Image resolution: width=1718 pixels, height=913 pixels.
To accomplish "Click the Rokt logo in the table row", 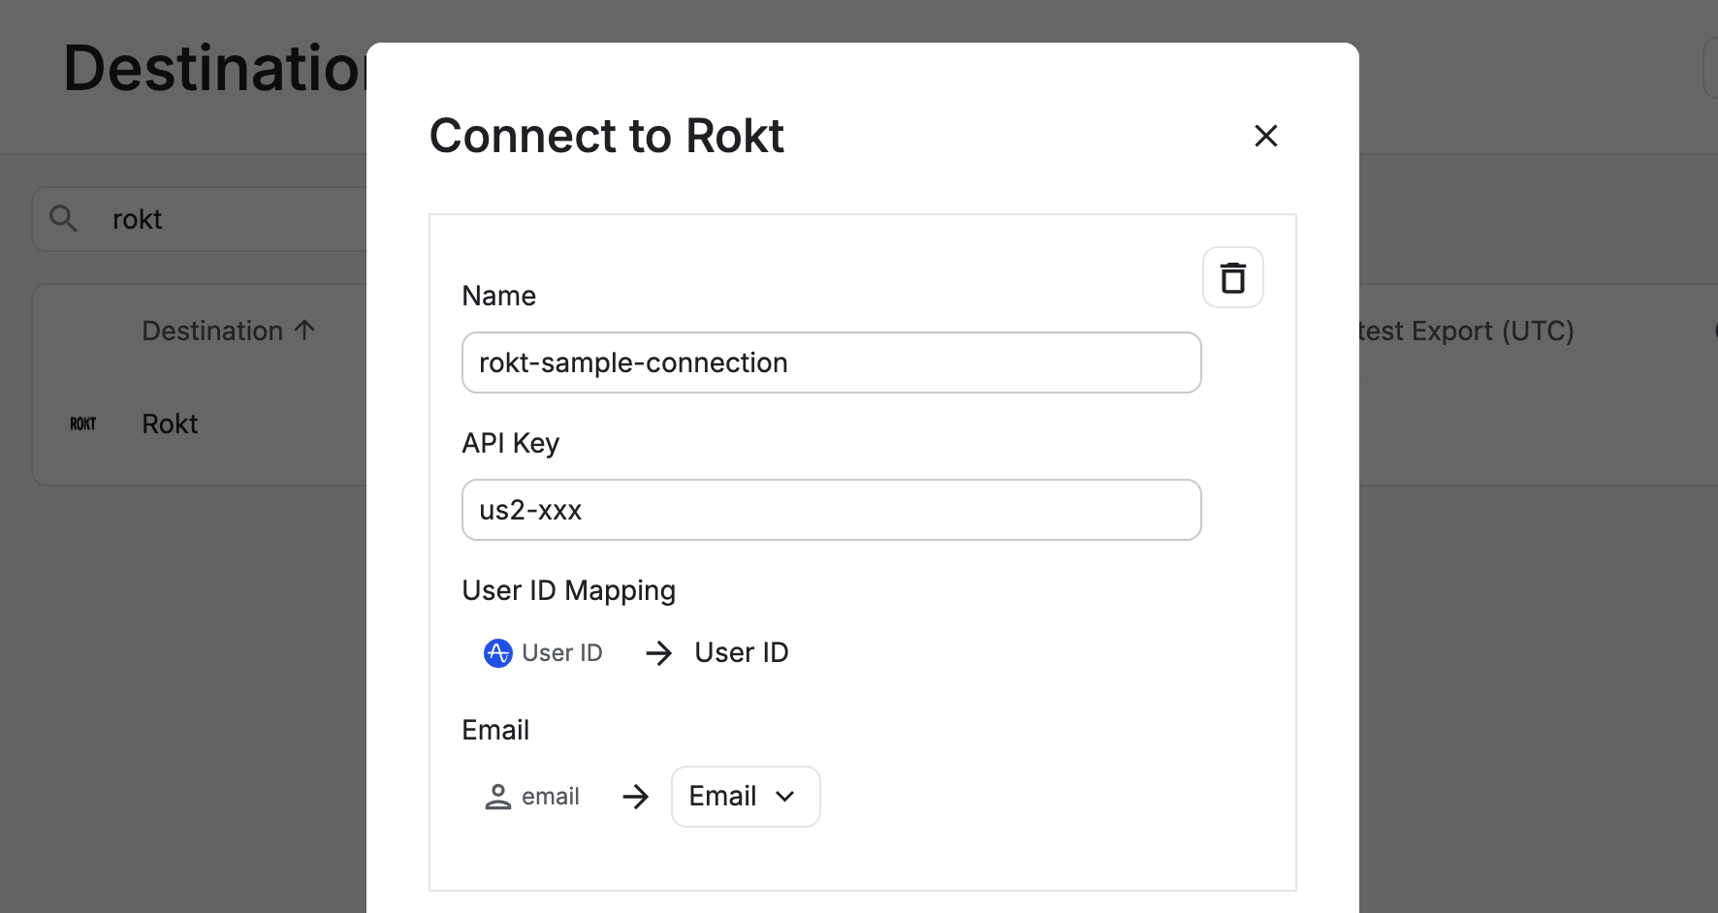I will click(x=83, y=424).
